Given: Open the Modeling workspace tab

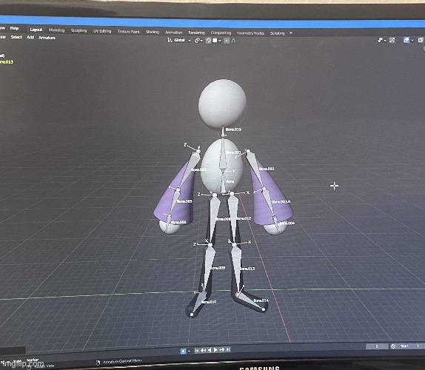Looking at the screenshot, I should pos(57,30).
